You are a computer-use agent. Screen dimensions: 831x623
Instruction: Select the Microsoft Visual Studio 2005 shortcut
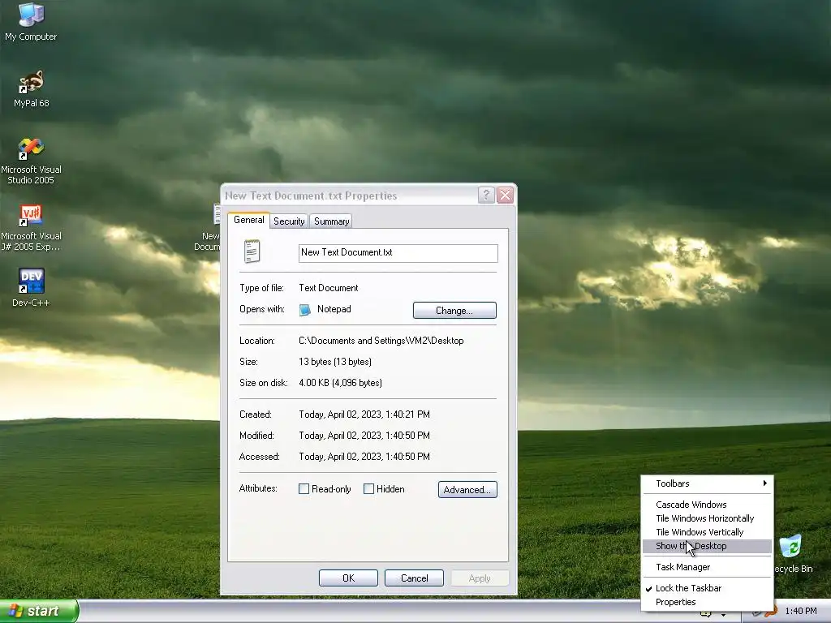tap(31, 161)
